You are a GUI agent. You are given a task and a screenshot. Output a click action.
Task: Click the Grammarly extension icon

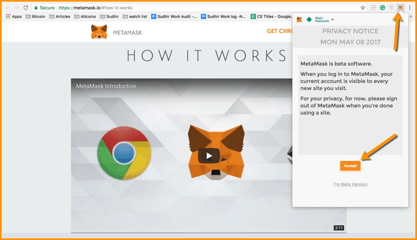(382, 7)
